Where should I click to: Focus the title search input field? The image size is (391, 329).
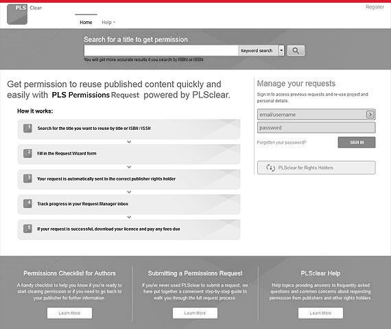pyautogui.click(x=161, y=51)
